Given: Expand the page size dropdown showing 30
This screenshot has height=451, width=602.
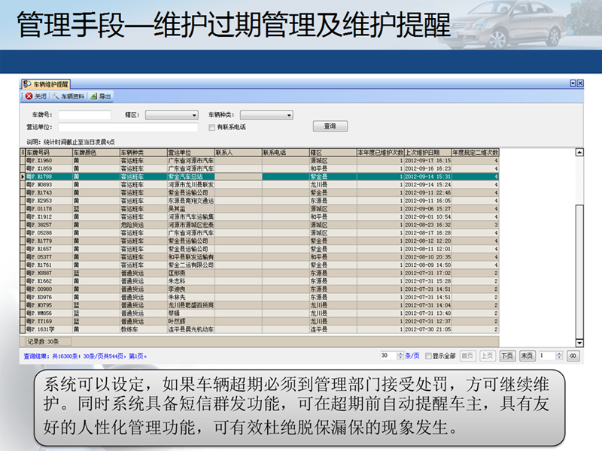Looking at the screenshot, I should 400,356.
